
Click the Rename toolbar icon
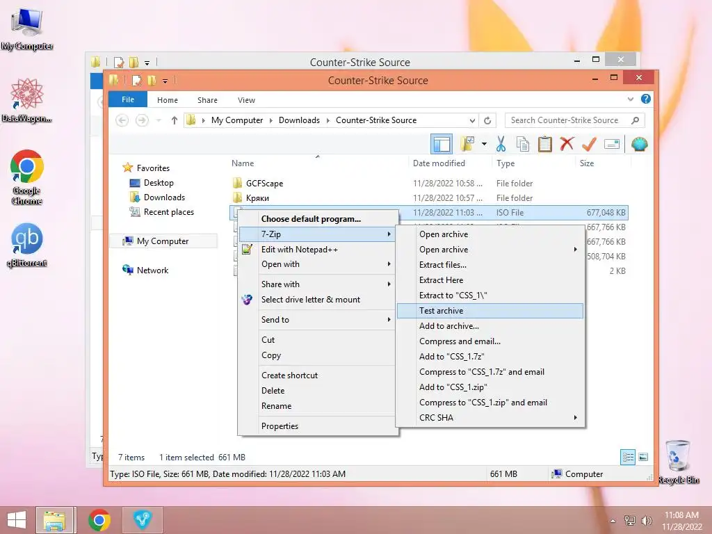[612, 145]
